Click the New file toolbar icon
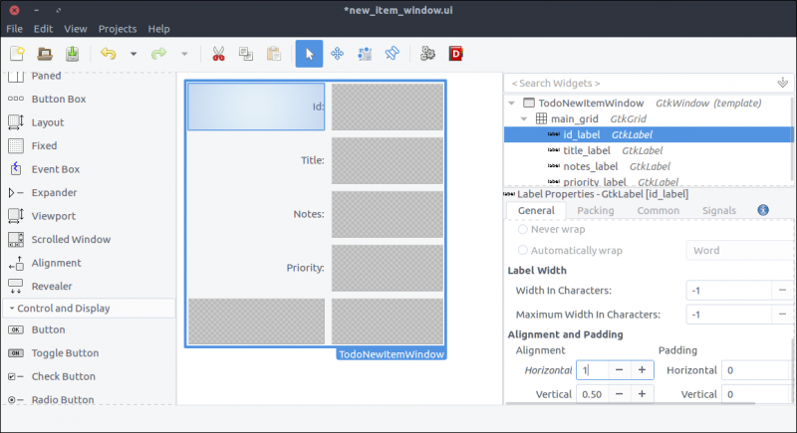 (x=17, y=54)
